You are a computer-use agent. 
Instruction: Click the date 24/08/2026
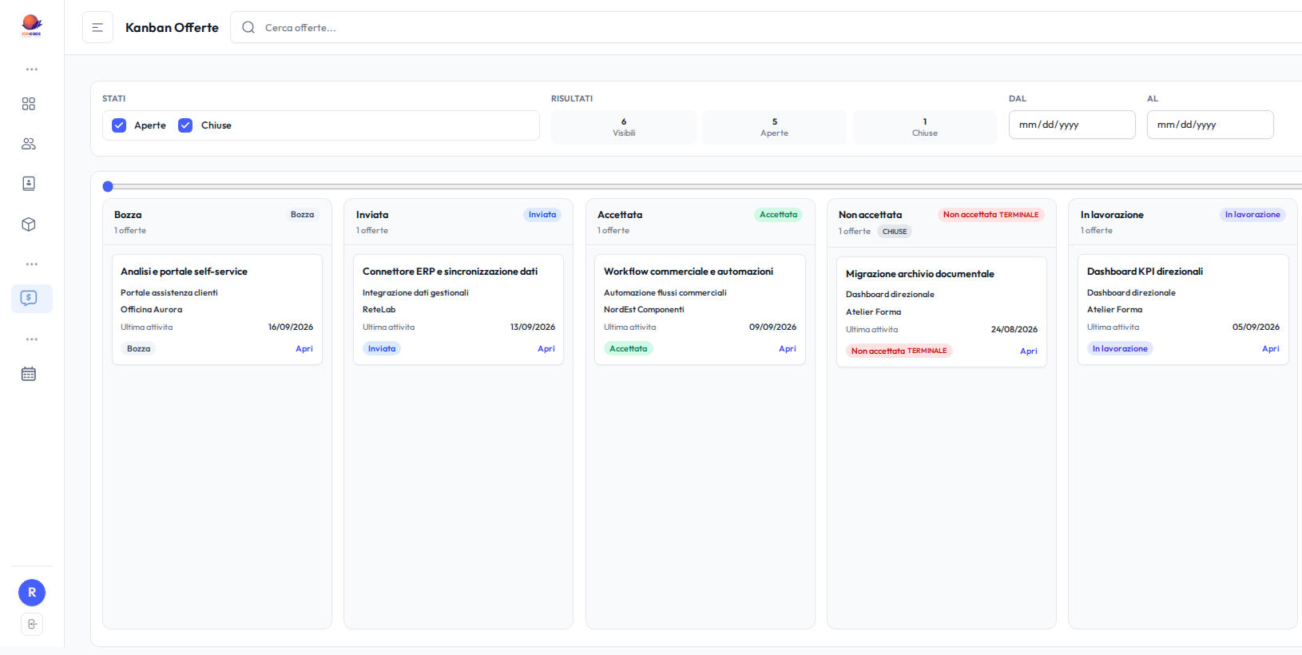(1014, 330)
